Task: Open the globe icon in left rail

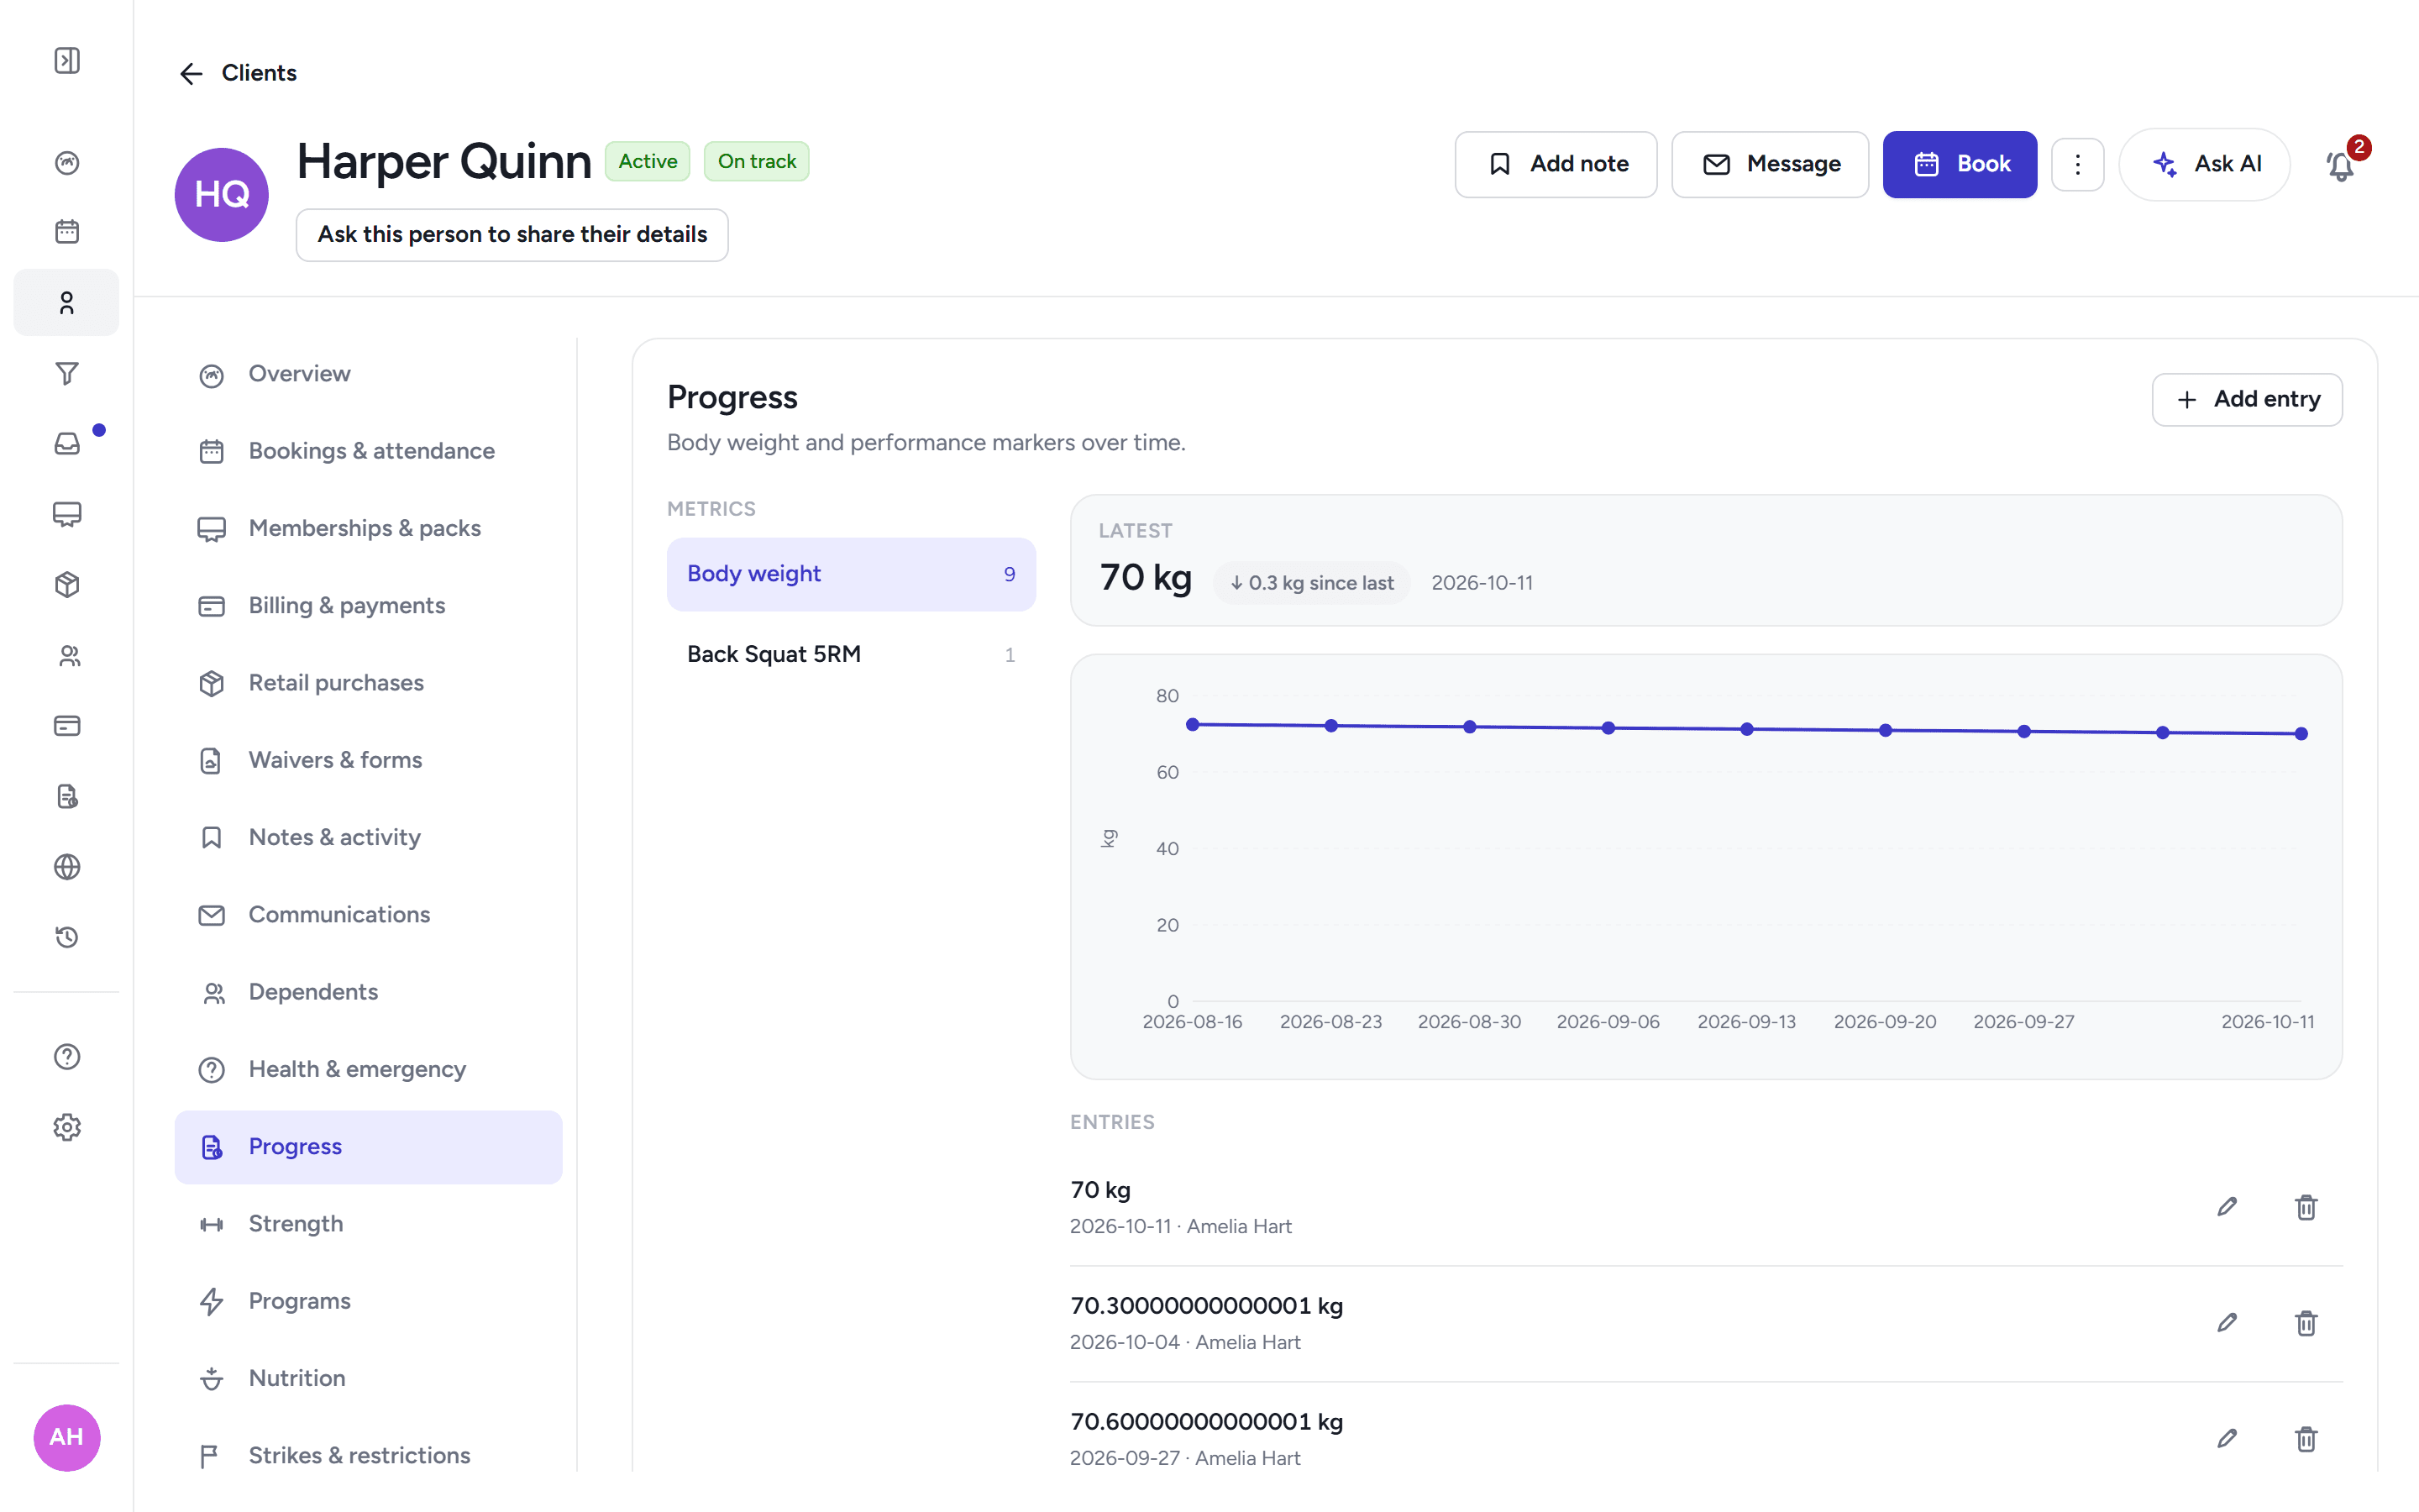Action: (x=67, y=867)
